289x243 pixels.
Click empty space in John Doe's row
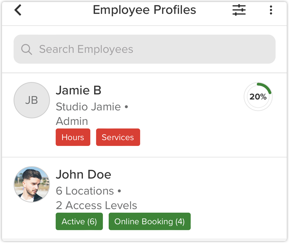click(x=233, y=196)
